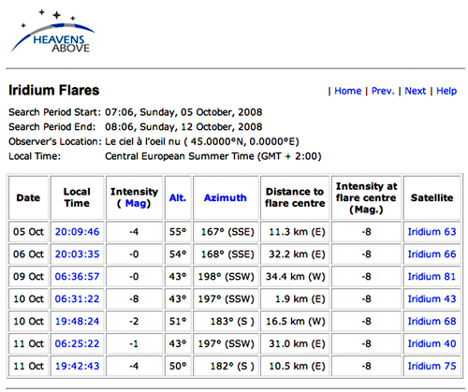Click the Mag link in Intensity header

pyautogui.click(x=136, y=203)
